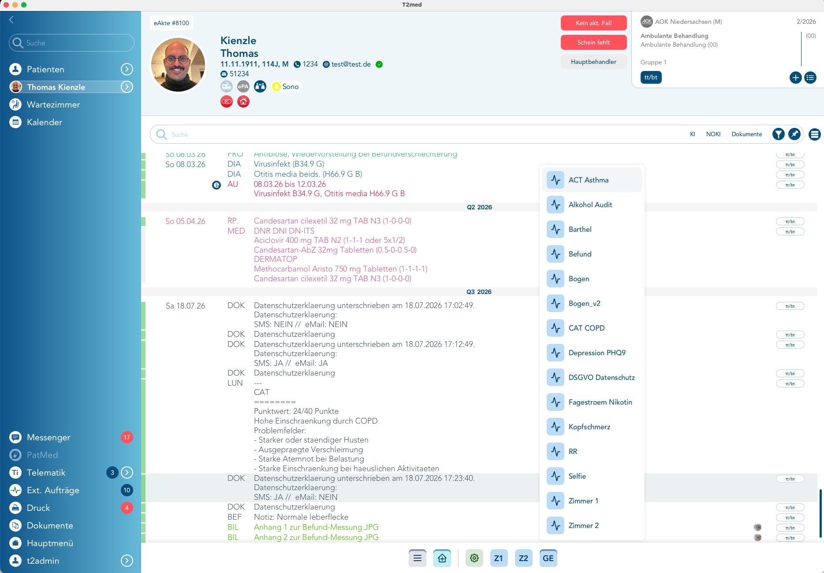Screen dimensions: 824x573
Task: Toggle the Dokumente filter
Action: [x=747, y=134]
